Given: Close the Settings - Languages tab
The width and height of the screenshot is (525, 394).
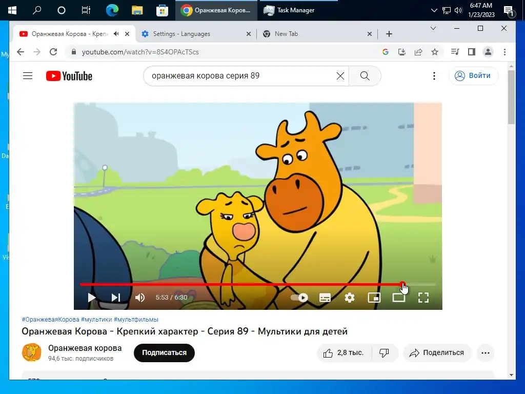Looking at the screenshot, I should [x=249, y=34].
